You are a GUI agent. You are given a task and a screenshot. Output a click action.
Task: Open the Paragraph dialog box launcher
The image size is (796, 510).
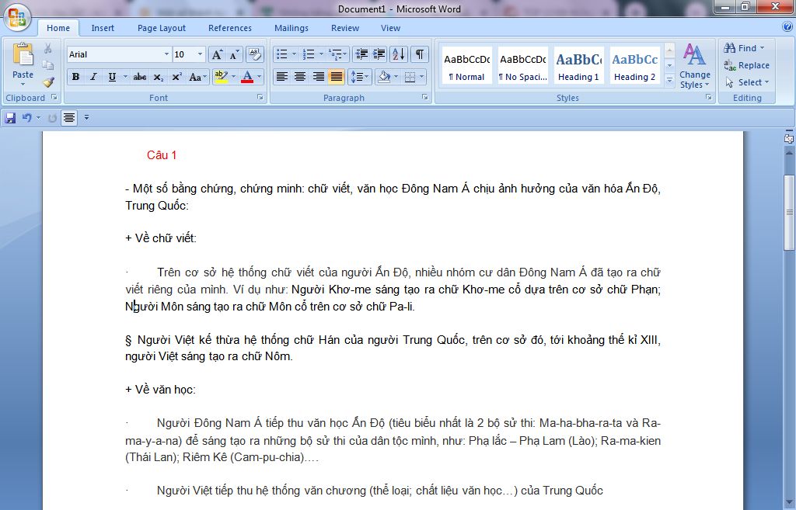(x=425, y=97)
